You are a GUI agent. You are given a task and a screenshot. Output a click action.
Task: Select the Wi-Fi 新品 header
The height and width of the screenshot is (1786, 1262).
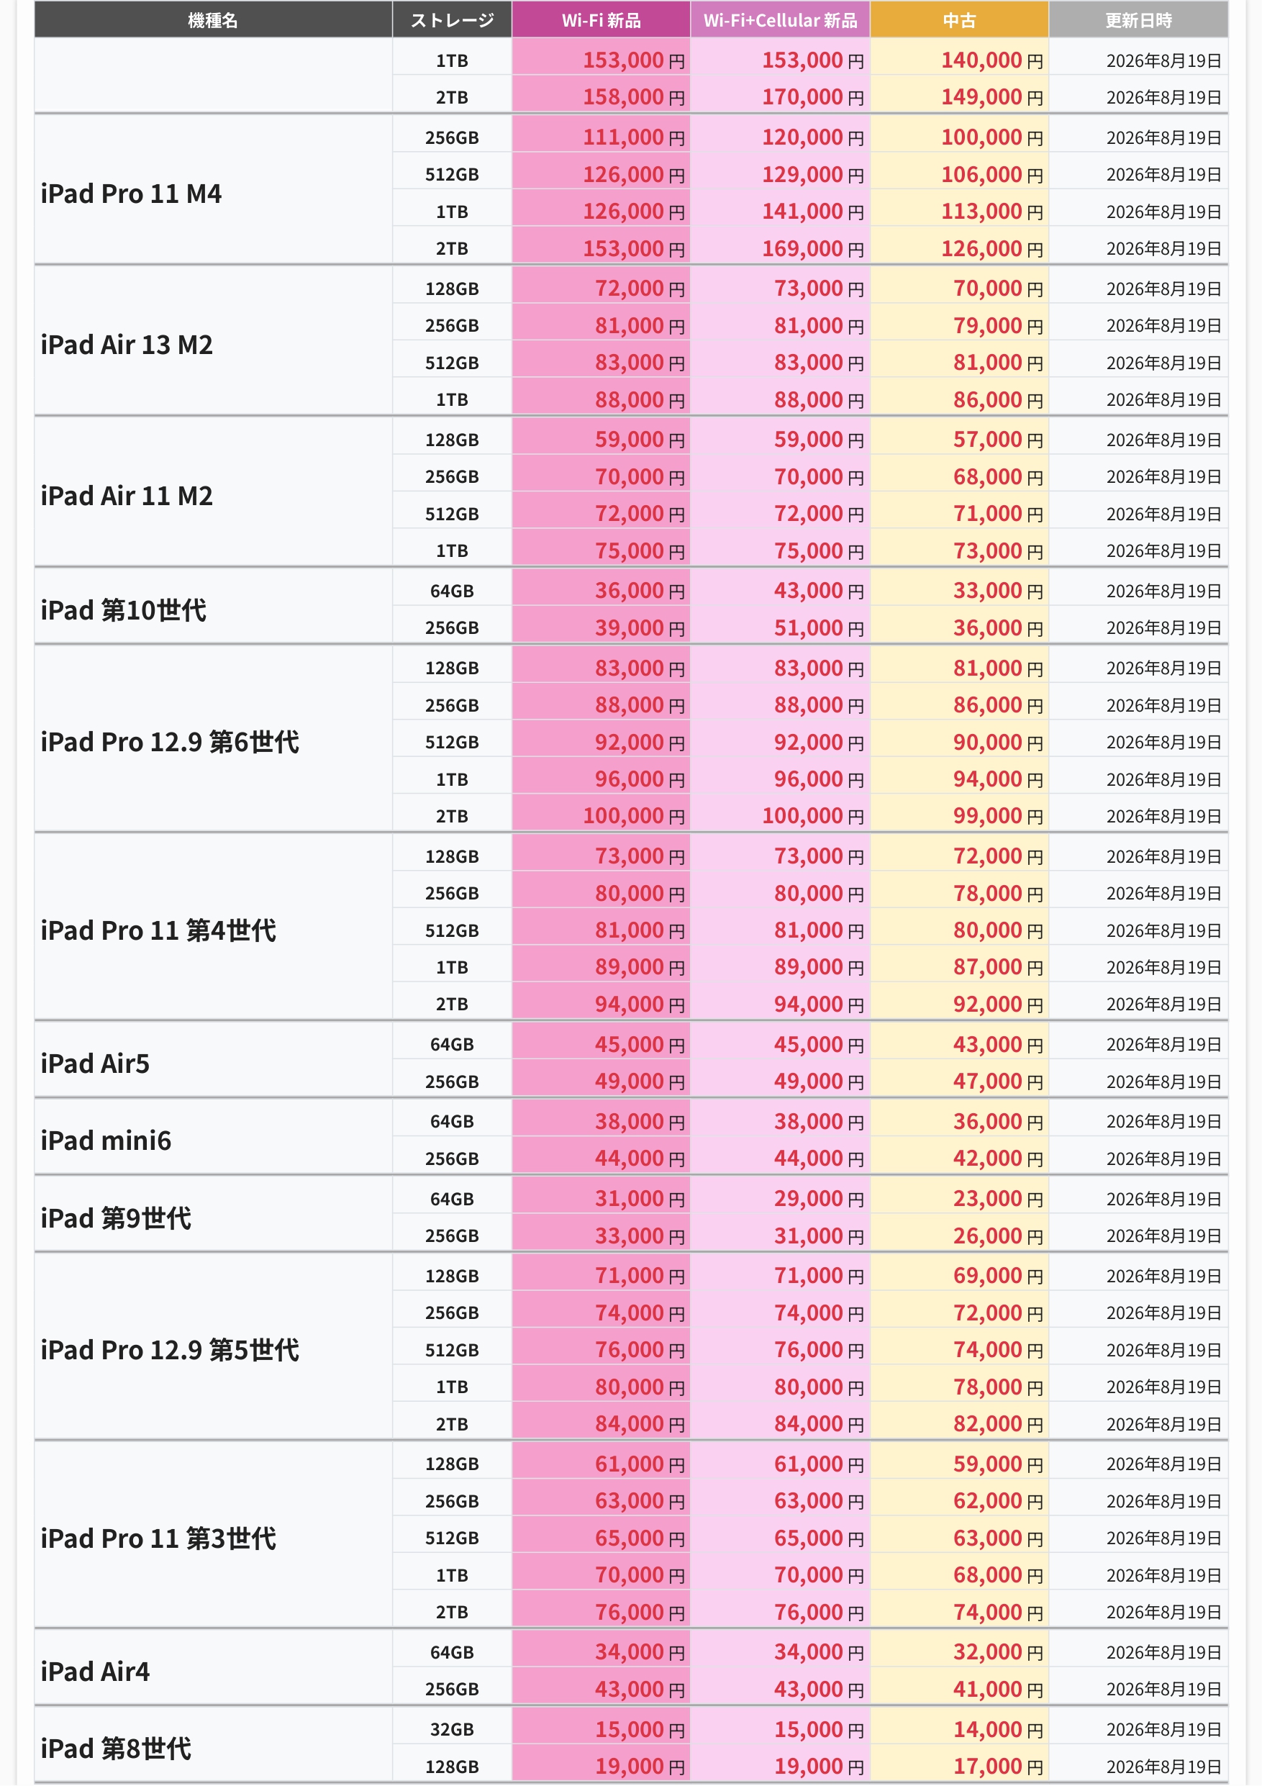[601, 20]
